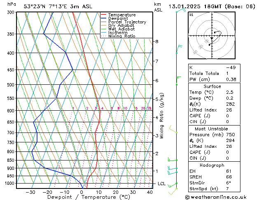259x200 pixels.
Task: Click the blue Dewpoint legend line
Action: (103, 19)
